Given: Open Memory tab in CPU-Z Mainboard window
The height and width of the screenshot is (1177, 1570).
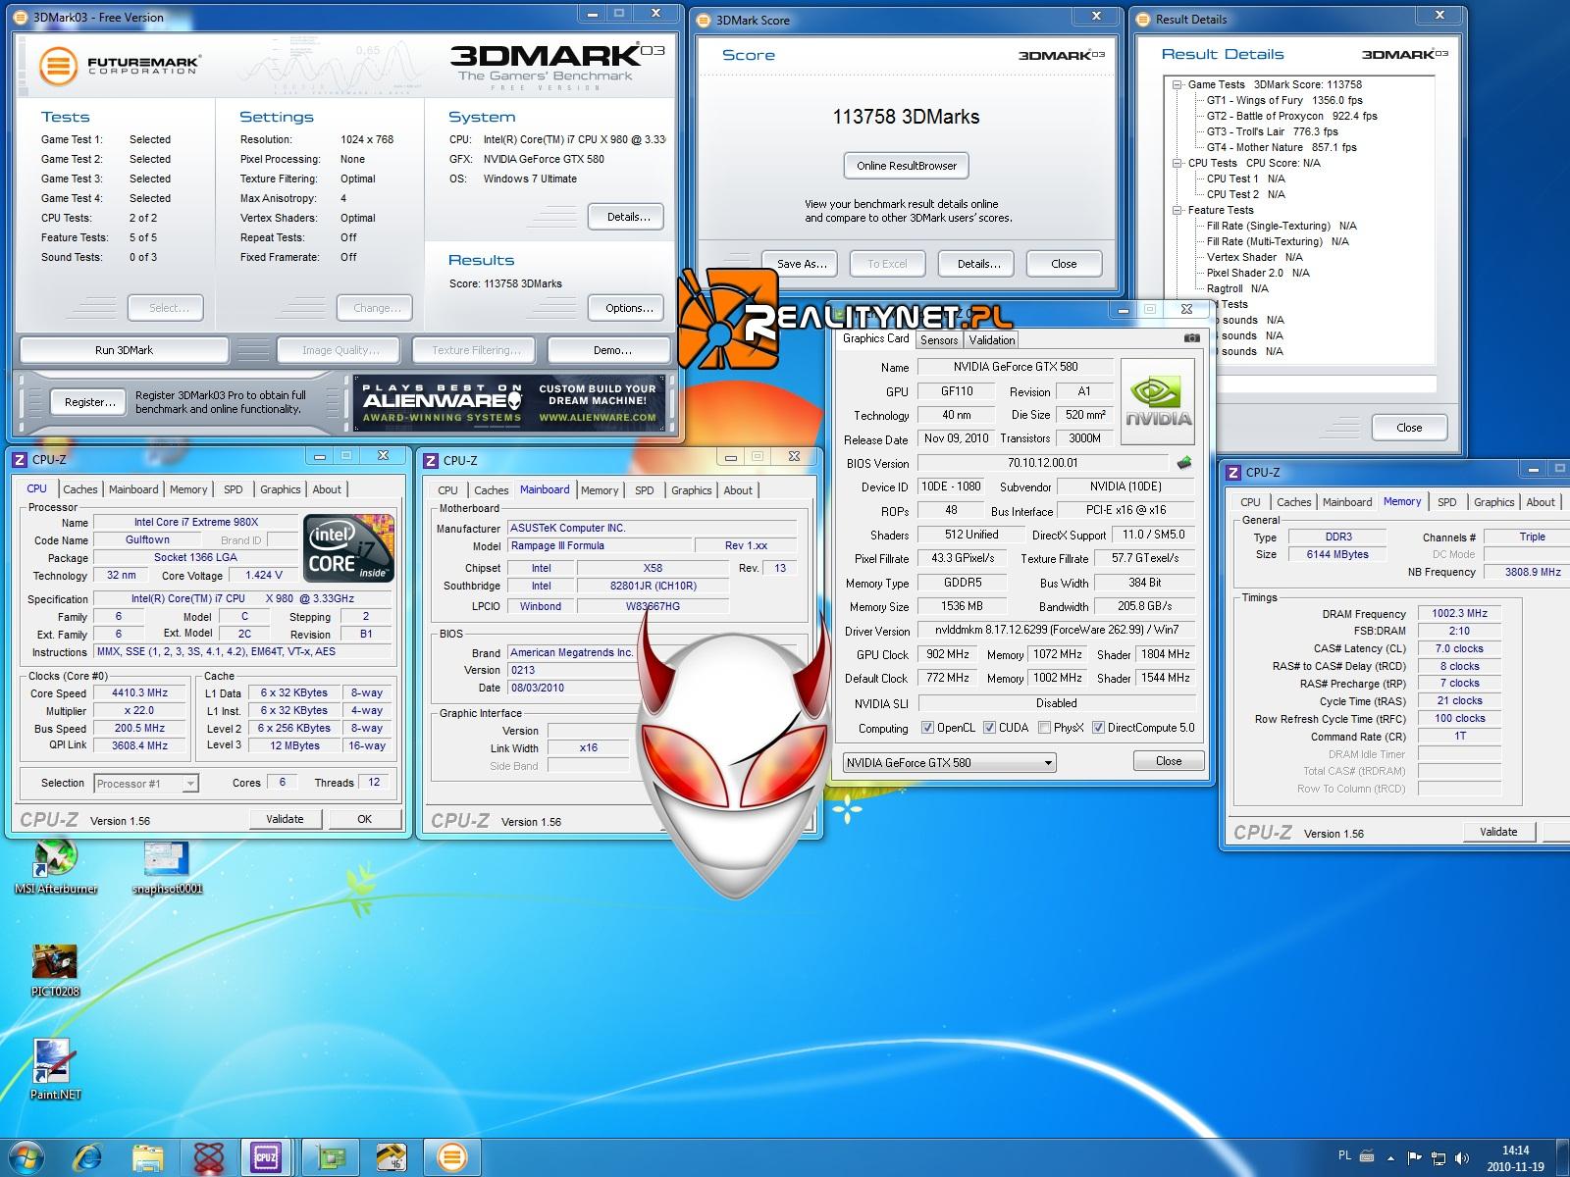Looking at the screenshot, I should (600, 490).
